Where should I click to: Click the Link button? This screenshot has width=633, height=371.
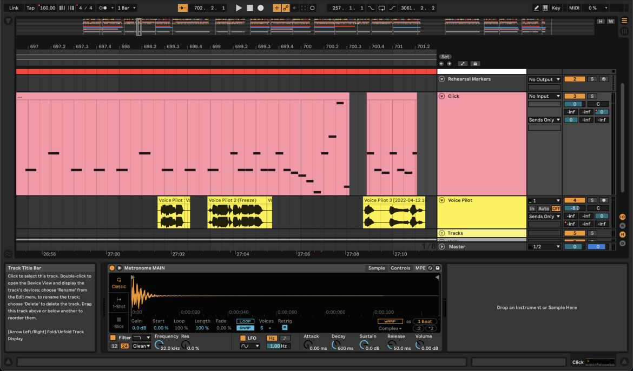coord(14,8)
